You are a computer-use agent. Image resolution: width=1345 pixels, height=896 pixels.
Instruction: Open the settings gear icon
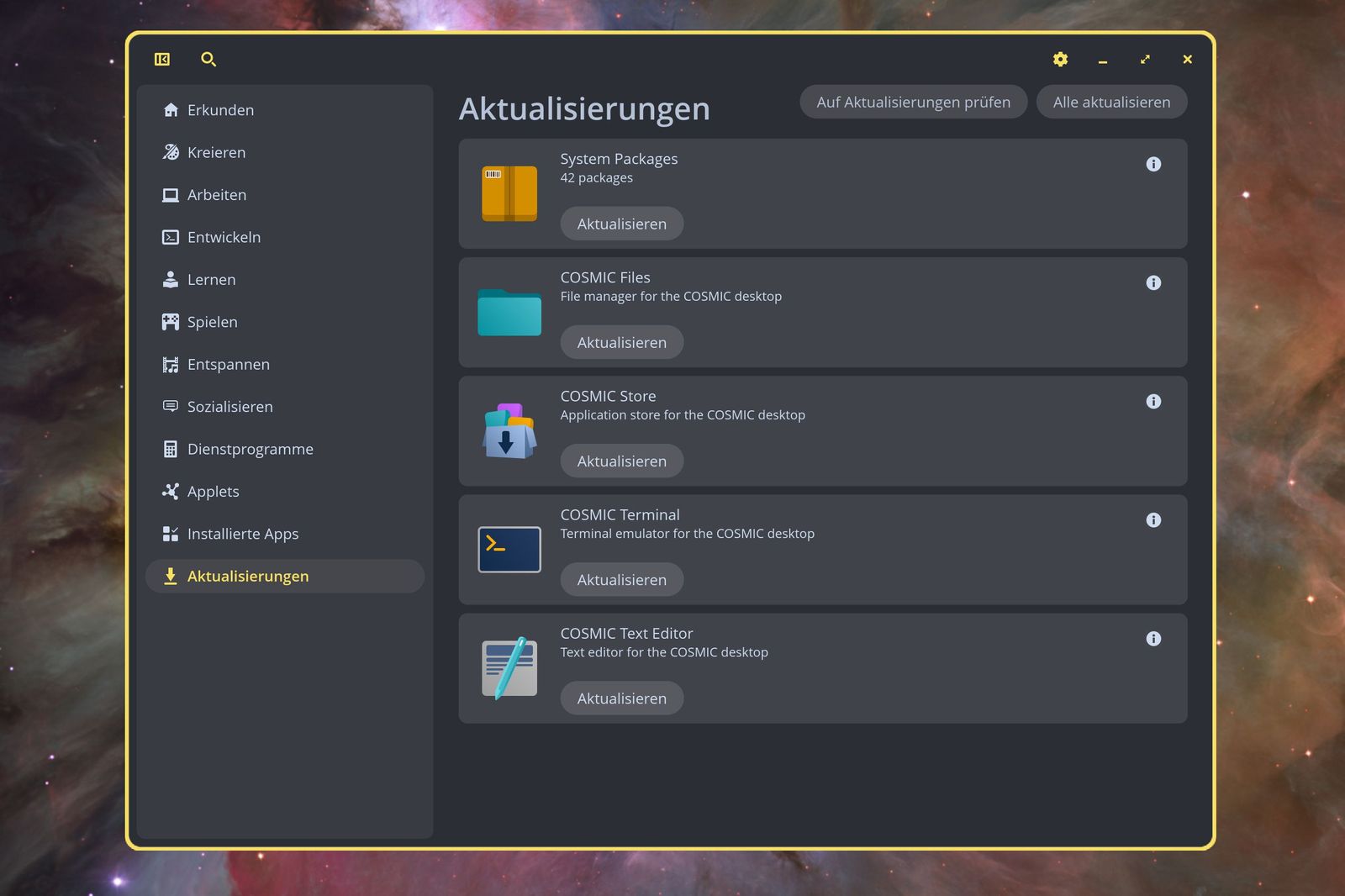tap(1060, 59)
